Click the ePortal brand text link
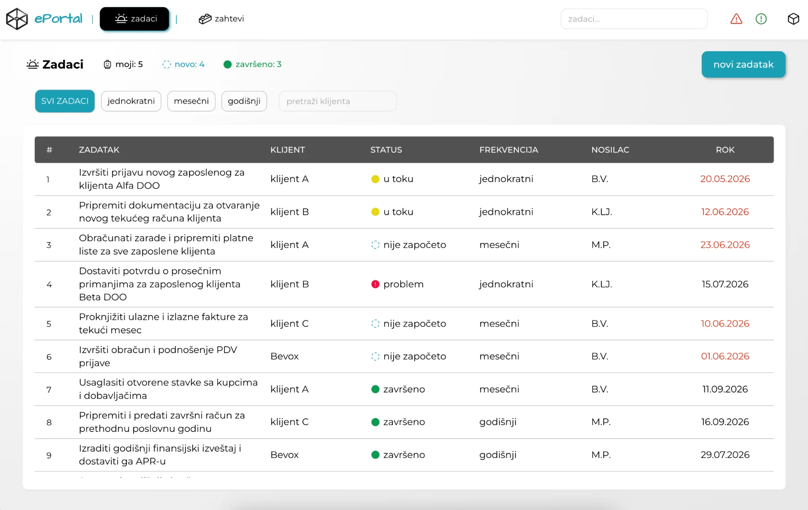Viewport: 808px width, 510px height. pyautogui.click(x=58, y=19)
